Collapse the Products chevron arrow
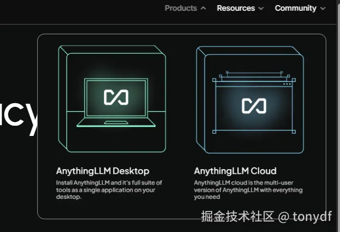The image size is (340, 232). tap(203, 8)
